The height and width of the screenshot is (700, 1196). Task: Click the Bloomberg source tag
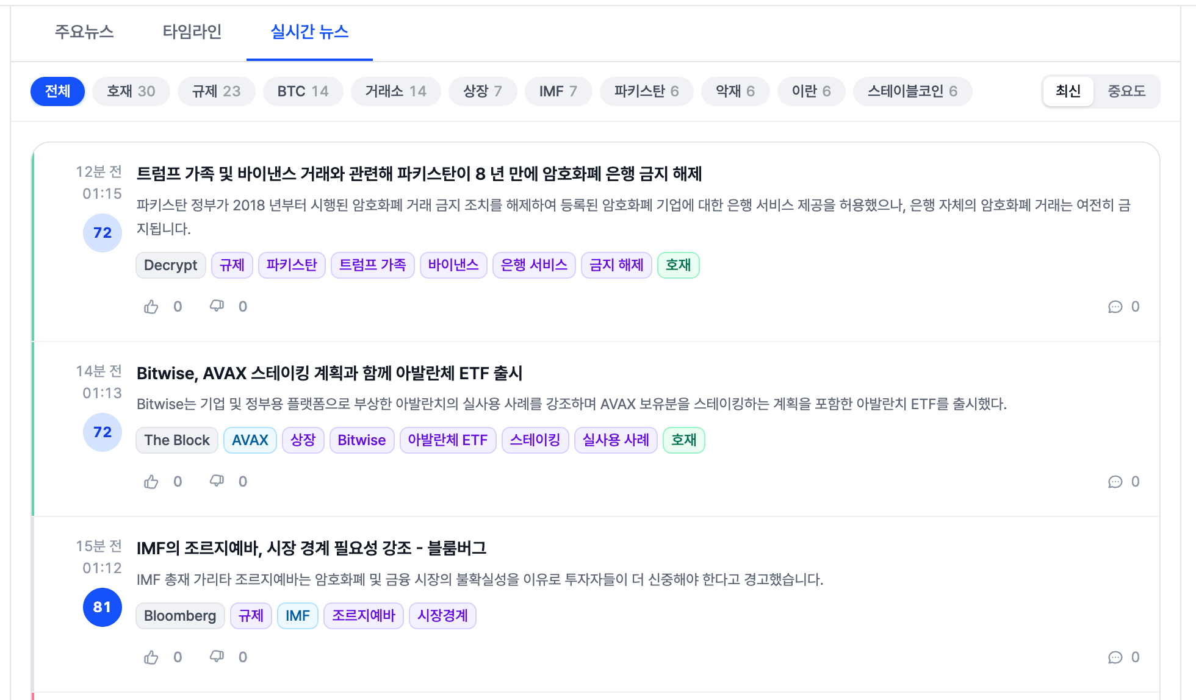click(180, 616)
